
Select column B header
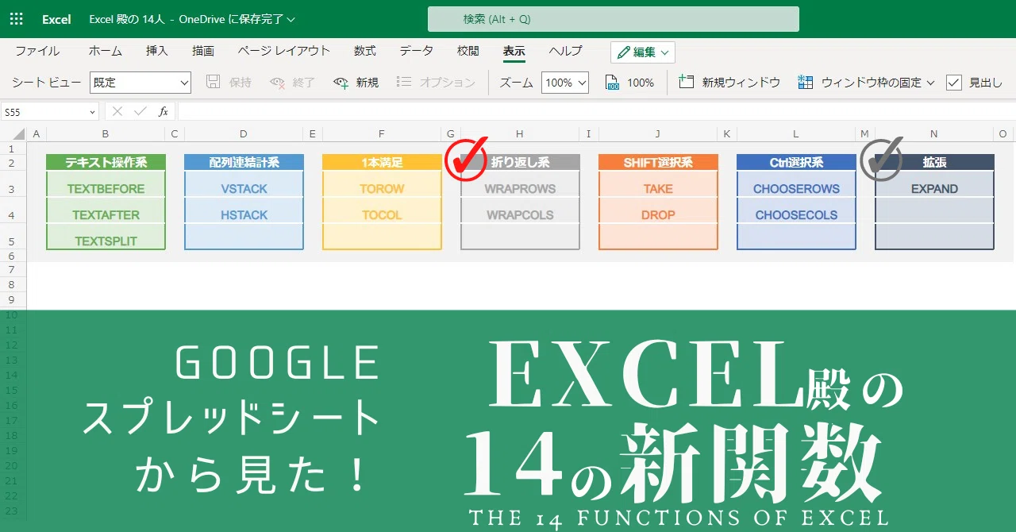click(x=105, y=134)
